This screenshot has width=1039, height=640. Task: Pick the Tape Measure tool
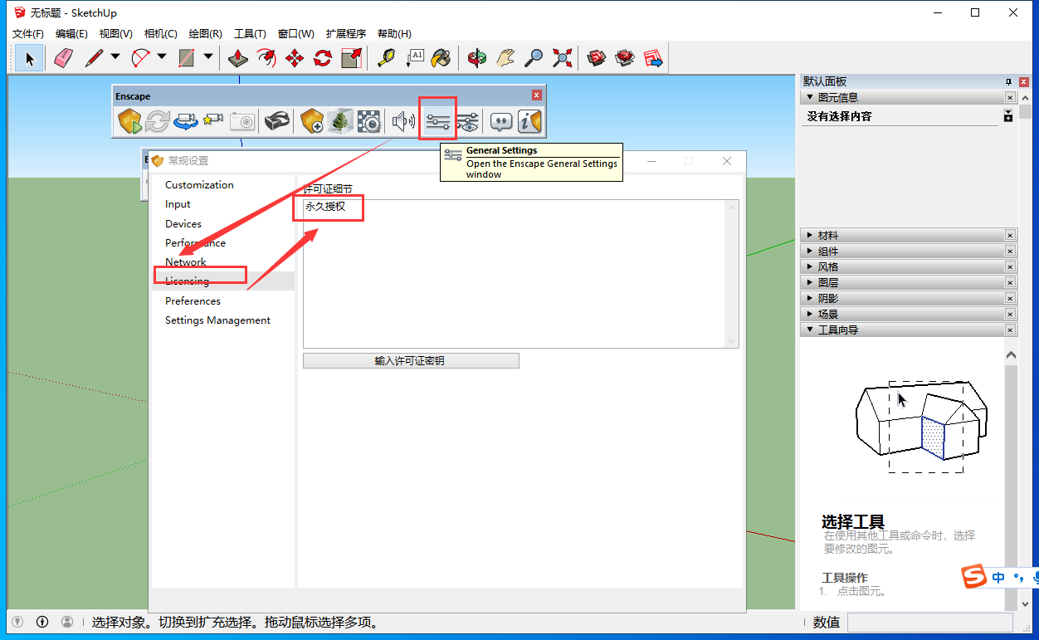pyautogui.click(x=386, y=58)
